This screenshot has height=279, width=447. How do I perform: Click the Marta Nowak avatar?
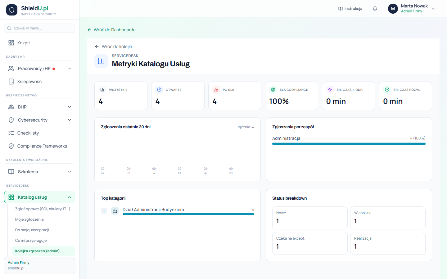point(393,9)
